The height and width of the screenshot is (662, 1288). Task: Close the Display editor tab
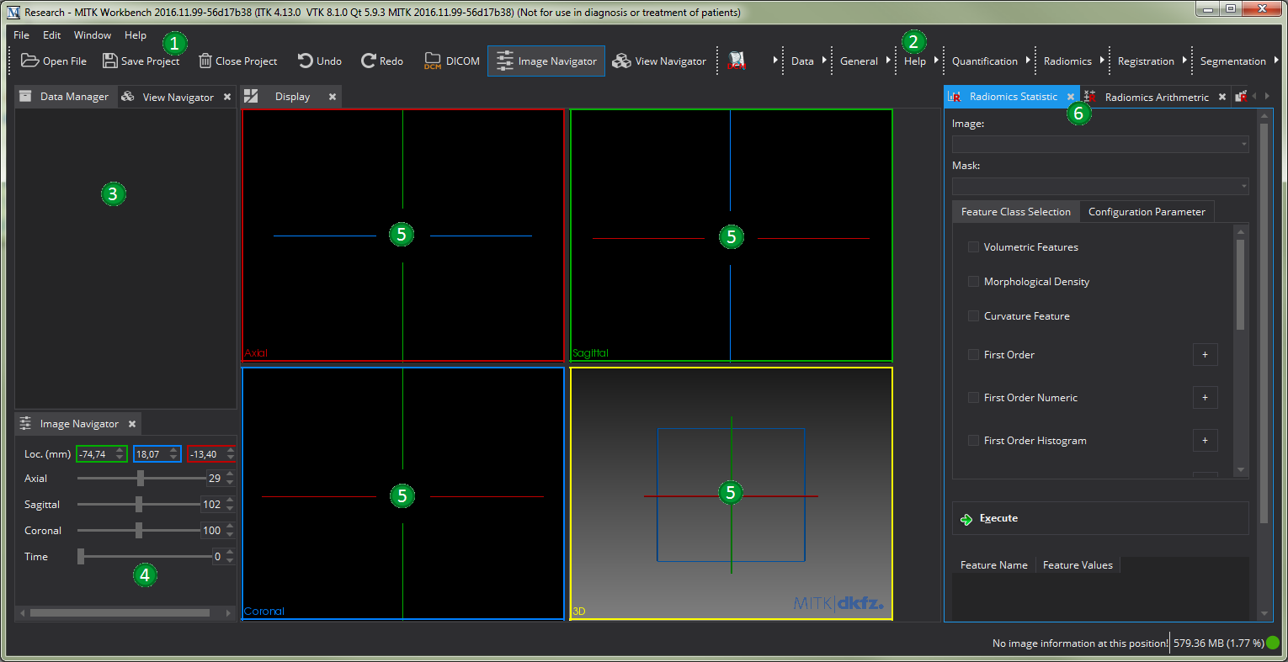333,97
